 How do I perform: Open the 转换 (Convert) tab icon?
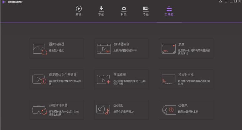tap(79, 9)
